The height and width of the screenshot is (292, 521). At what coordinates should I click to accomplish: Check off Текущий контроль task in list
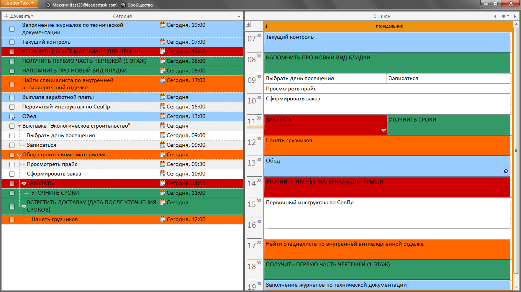coord(12,42)
